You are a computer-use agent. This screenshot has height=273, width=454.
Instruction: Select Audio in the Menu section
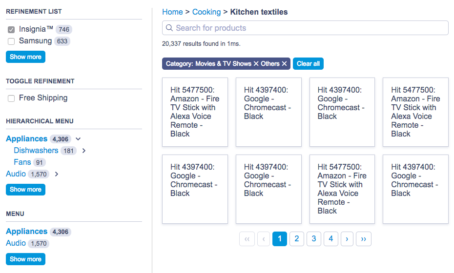pyautogui.click(x=16, y=243)
